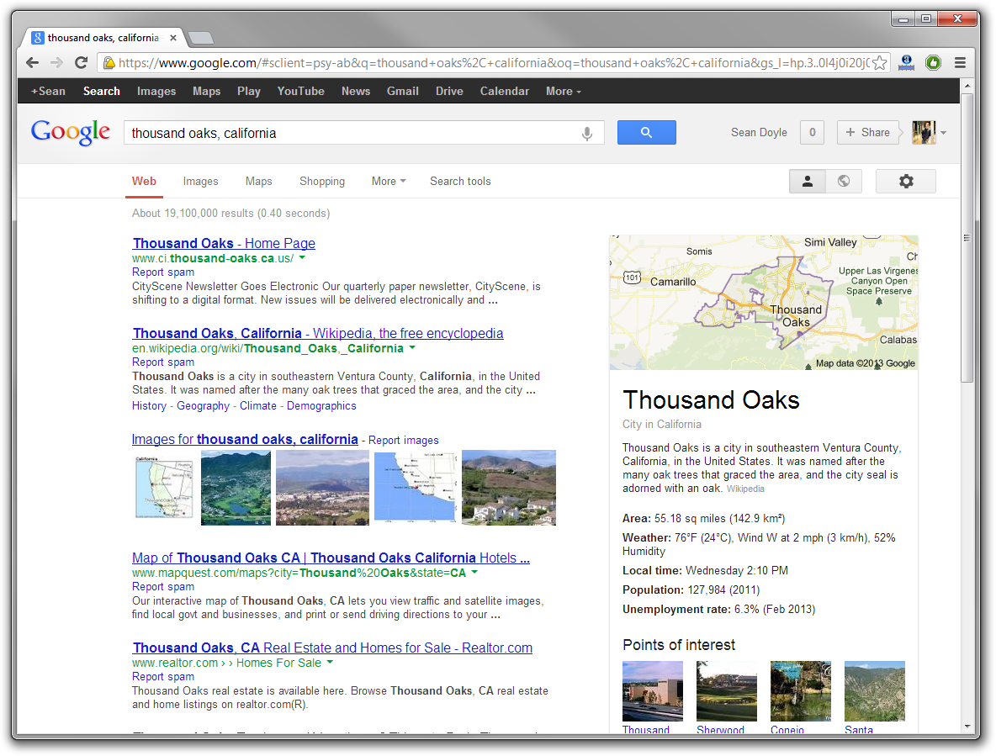Select Images in the black navigation bar
The height and width of the screenshot is (756, 996).
tap(156, 92)
